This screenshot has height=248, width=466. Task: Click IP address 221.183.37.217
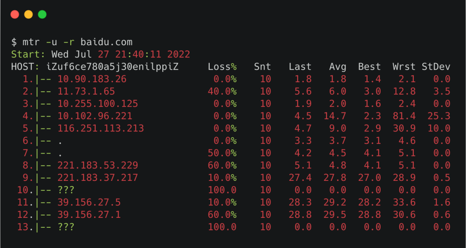point(98,178)
